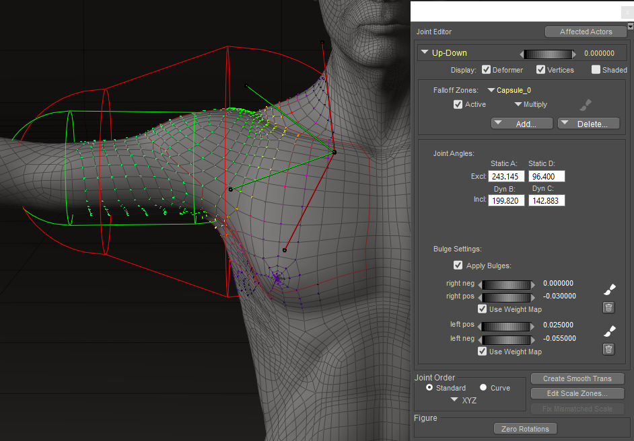The height and width of the screenshot is (441, 634).
Task: Click the falloff brush icon beside Multiply
Action: point(586,105)
